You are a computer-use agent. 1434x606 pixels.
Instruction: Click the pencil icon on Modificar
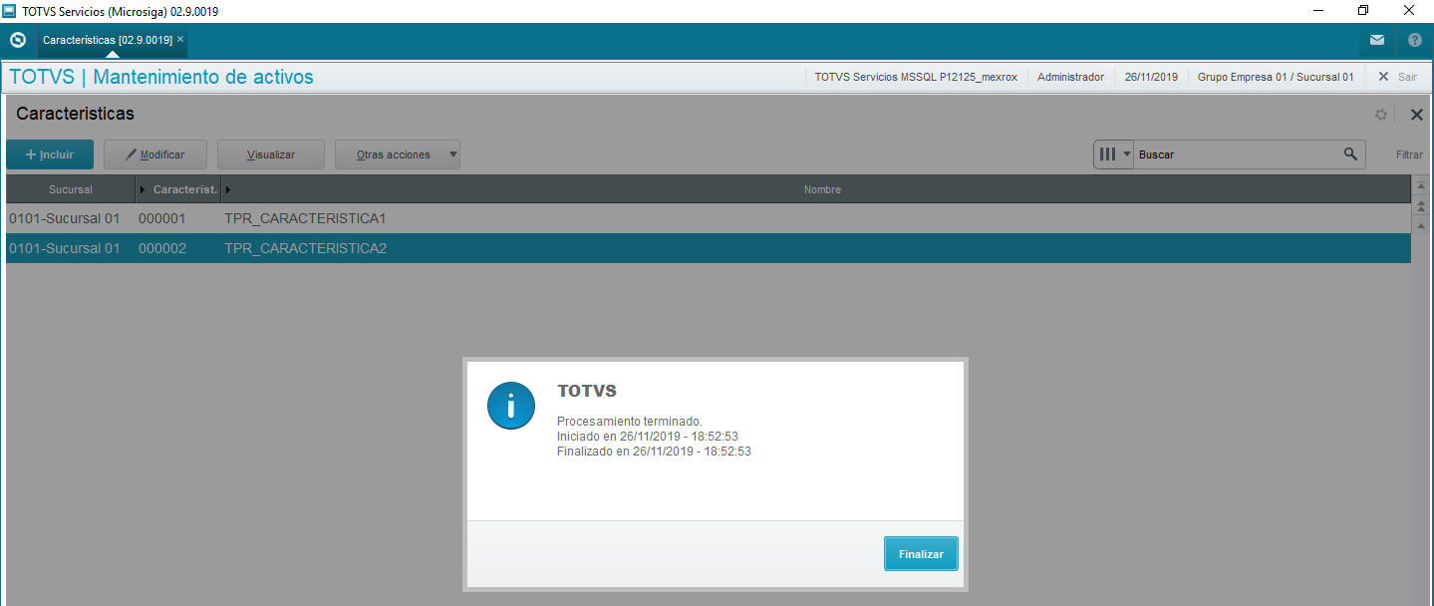pos(131,154)
